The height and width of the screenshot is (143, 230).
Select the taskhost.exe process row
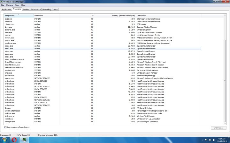[103, 113]
